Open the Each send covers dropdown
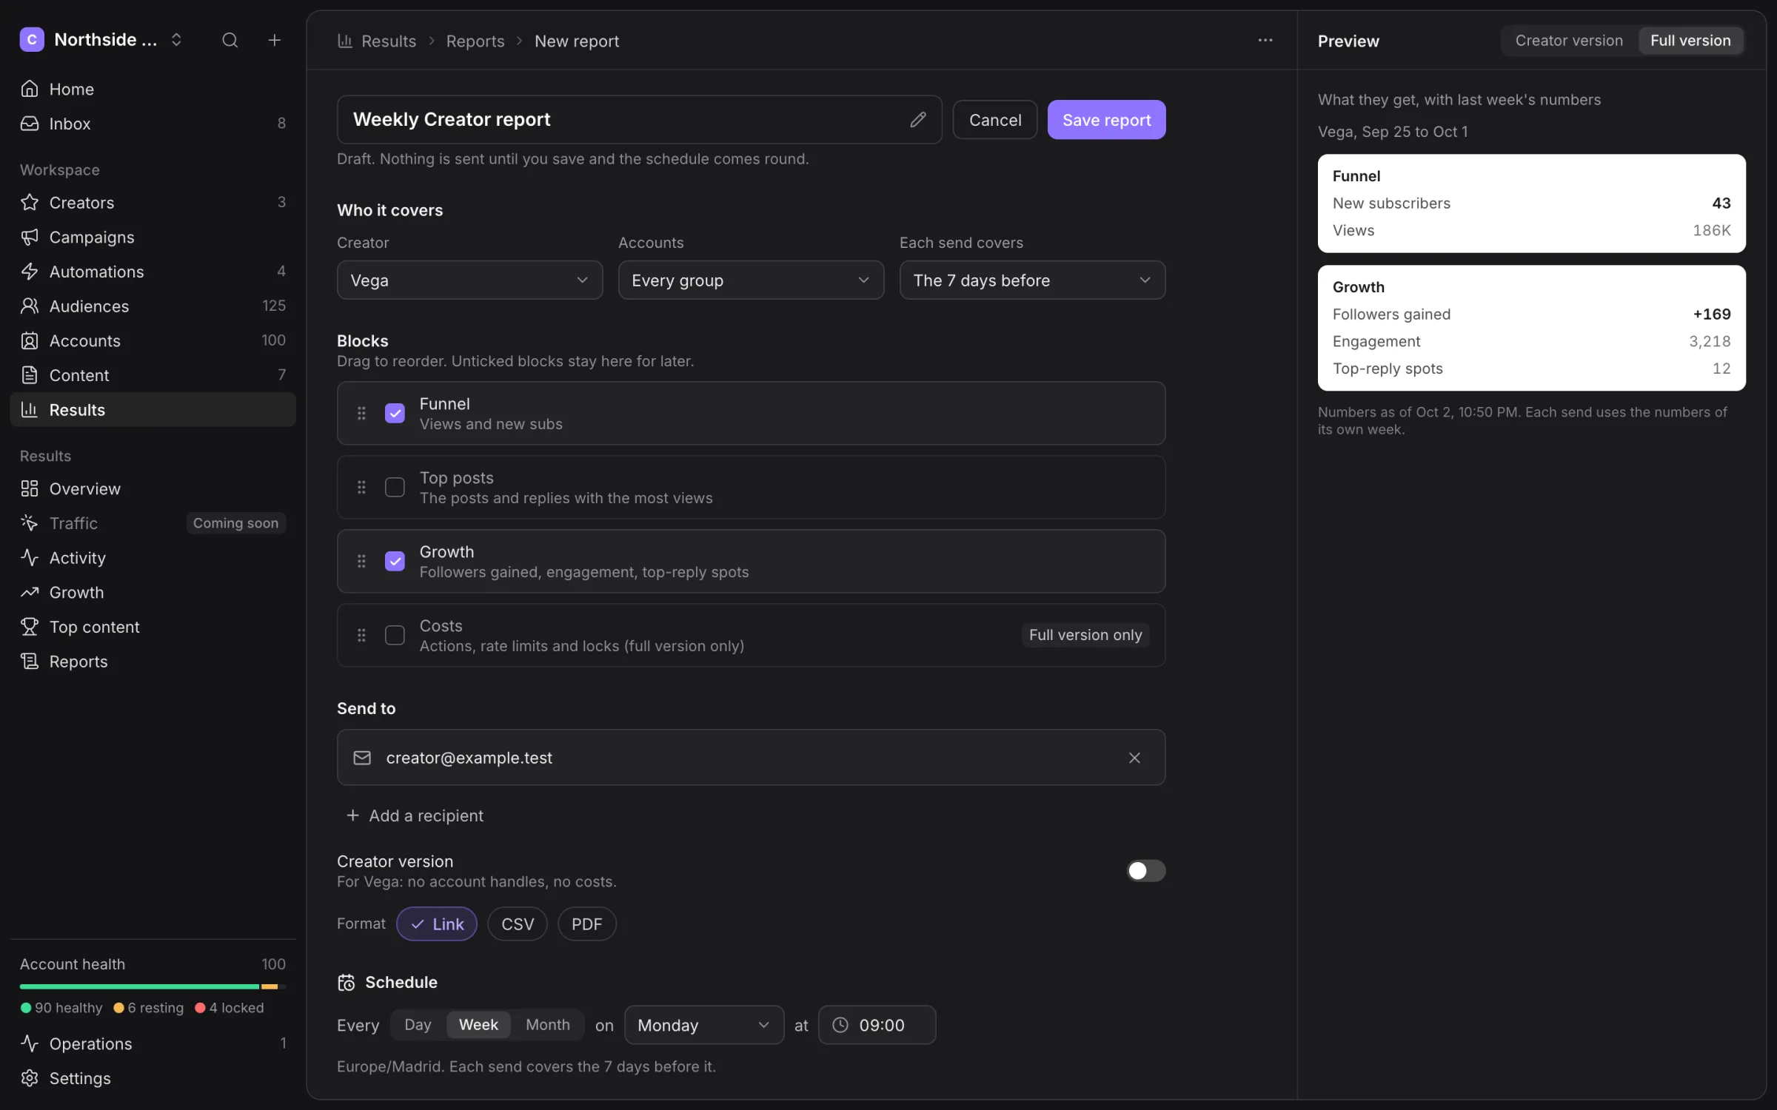The width and height of the screenshot is (1777, 1110). pyautogui.click(x=1032, y=280)
